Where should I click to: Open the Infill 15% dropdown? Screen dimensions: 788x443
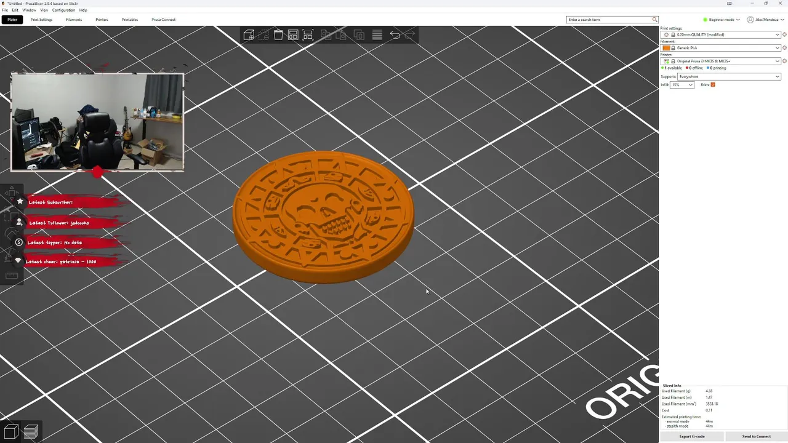(x=682, y=85)
